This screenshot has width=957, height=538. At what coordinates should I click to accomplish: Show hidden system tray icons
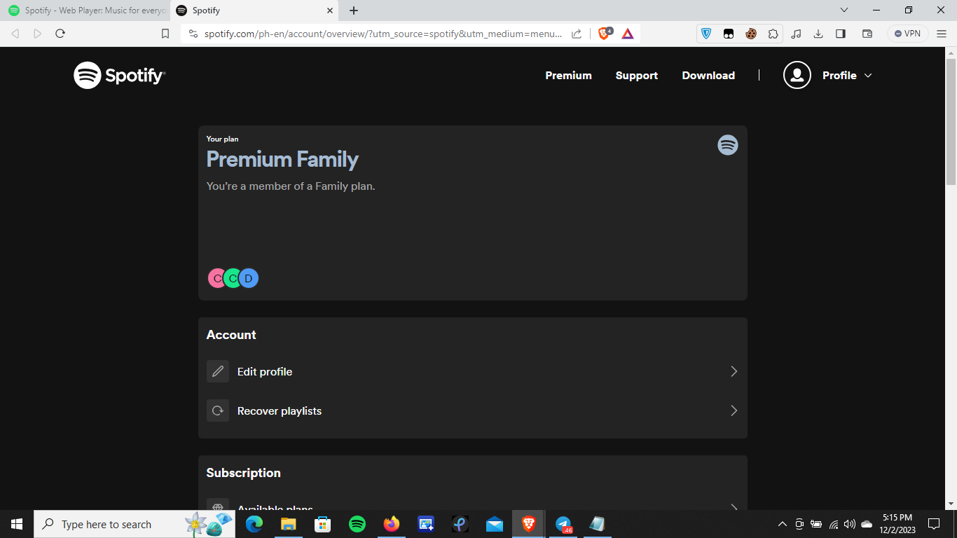pos(783,524)
